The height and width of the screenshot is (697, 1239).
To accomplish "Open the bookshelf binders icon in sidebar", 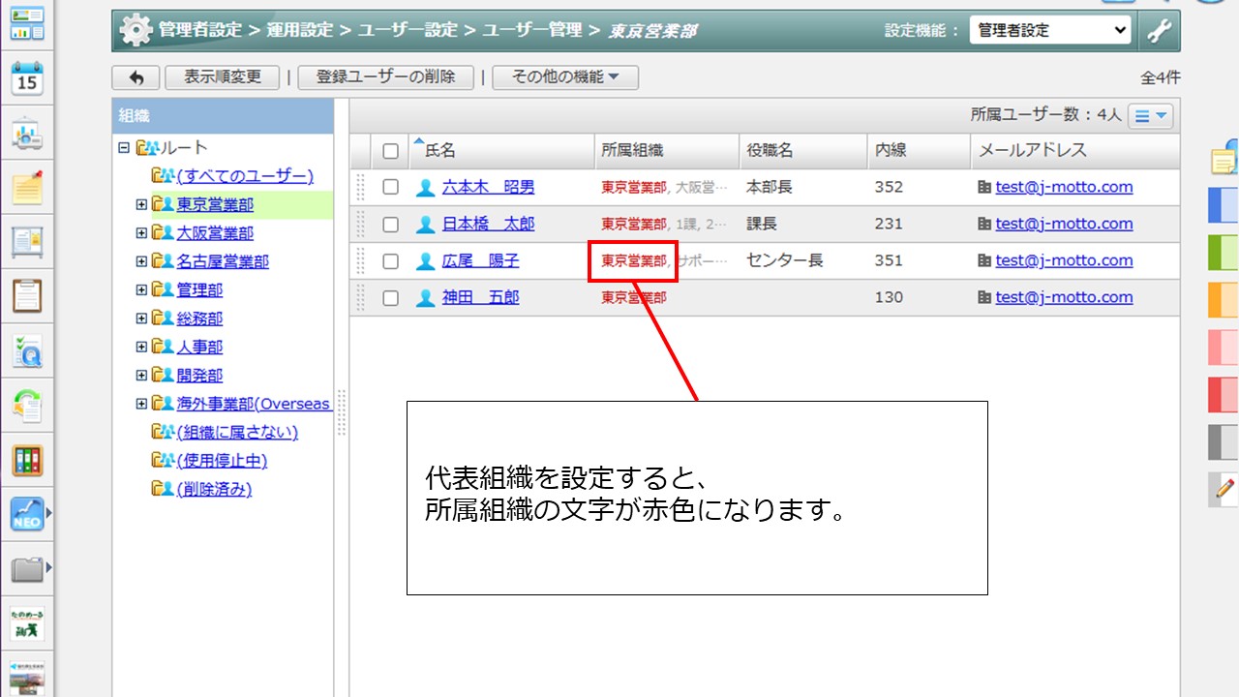I will (27, 460).
